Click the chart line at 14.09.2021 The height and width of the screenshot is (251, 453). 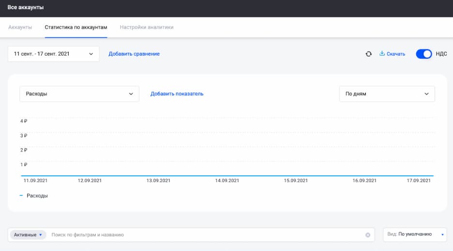pos(227,175)
